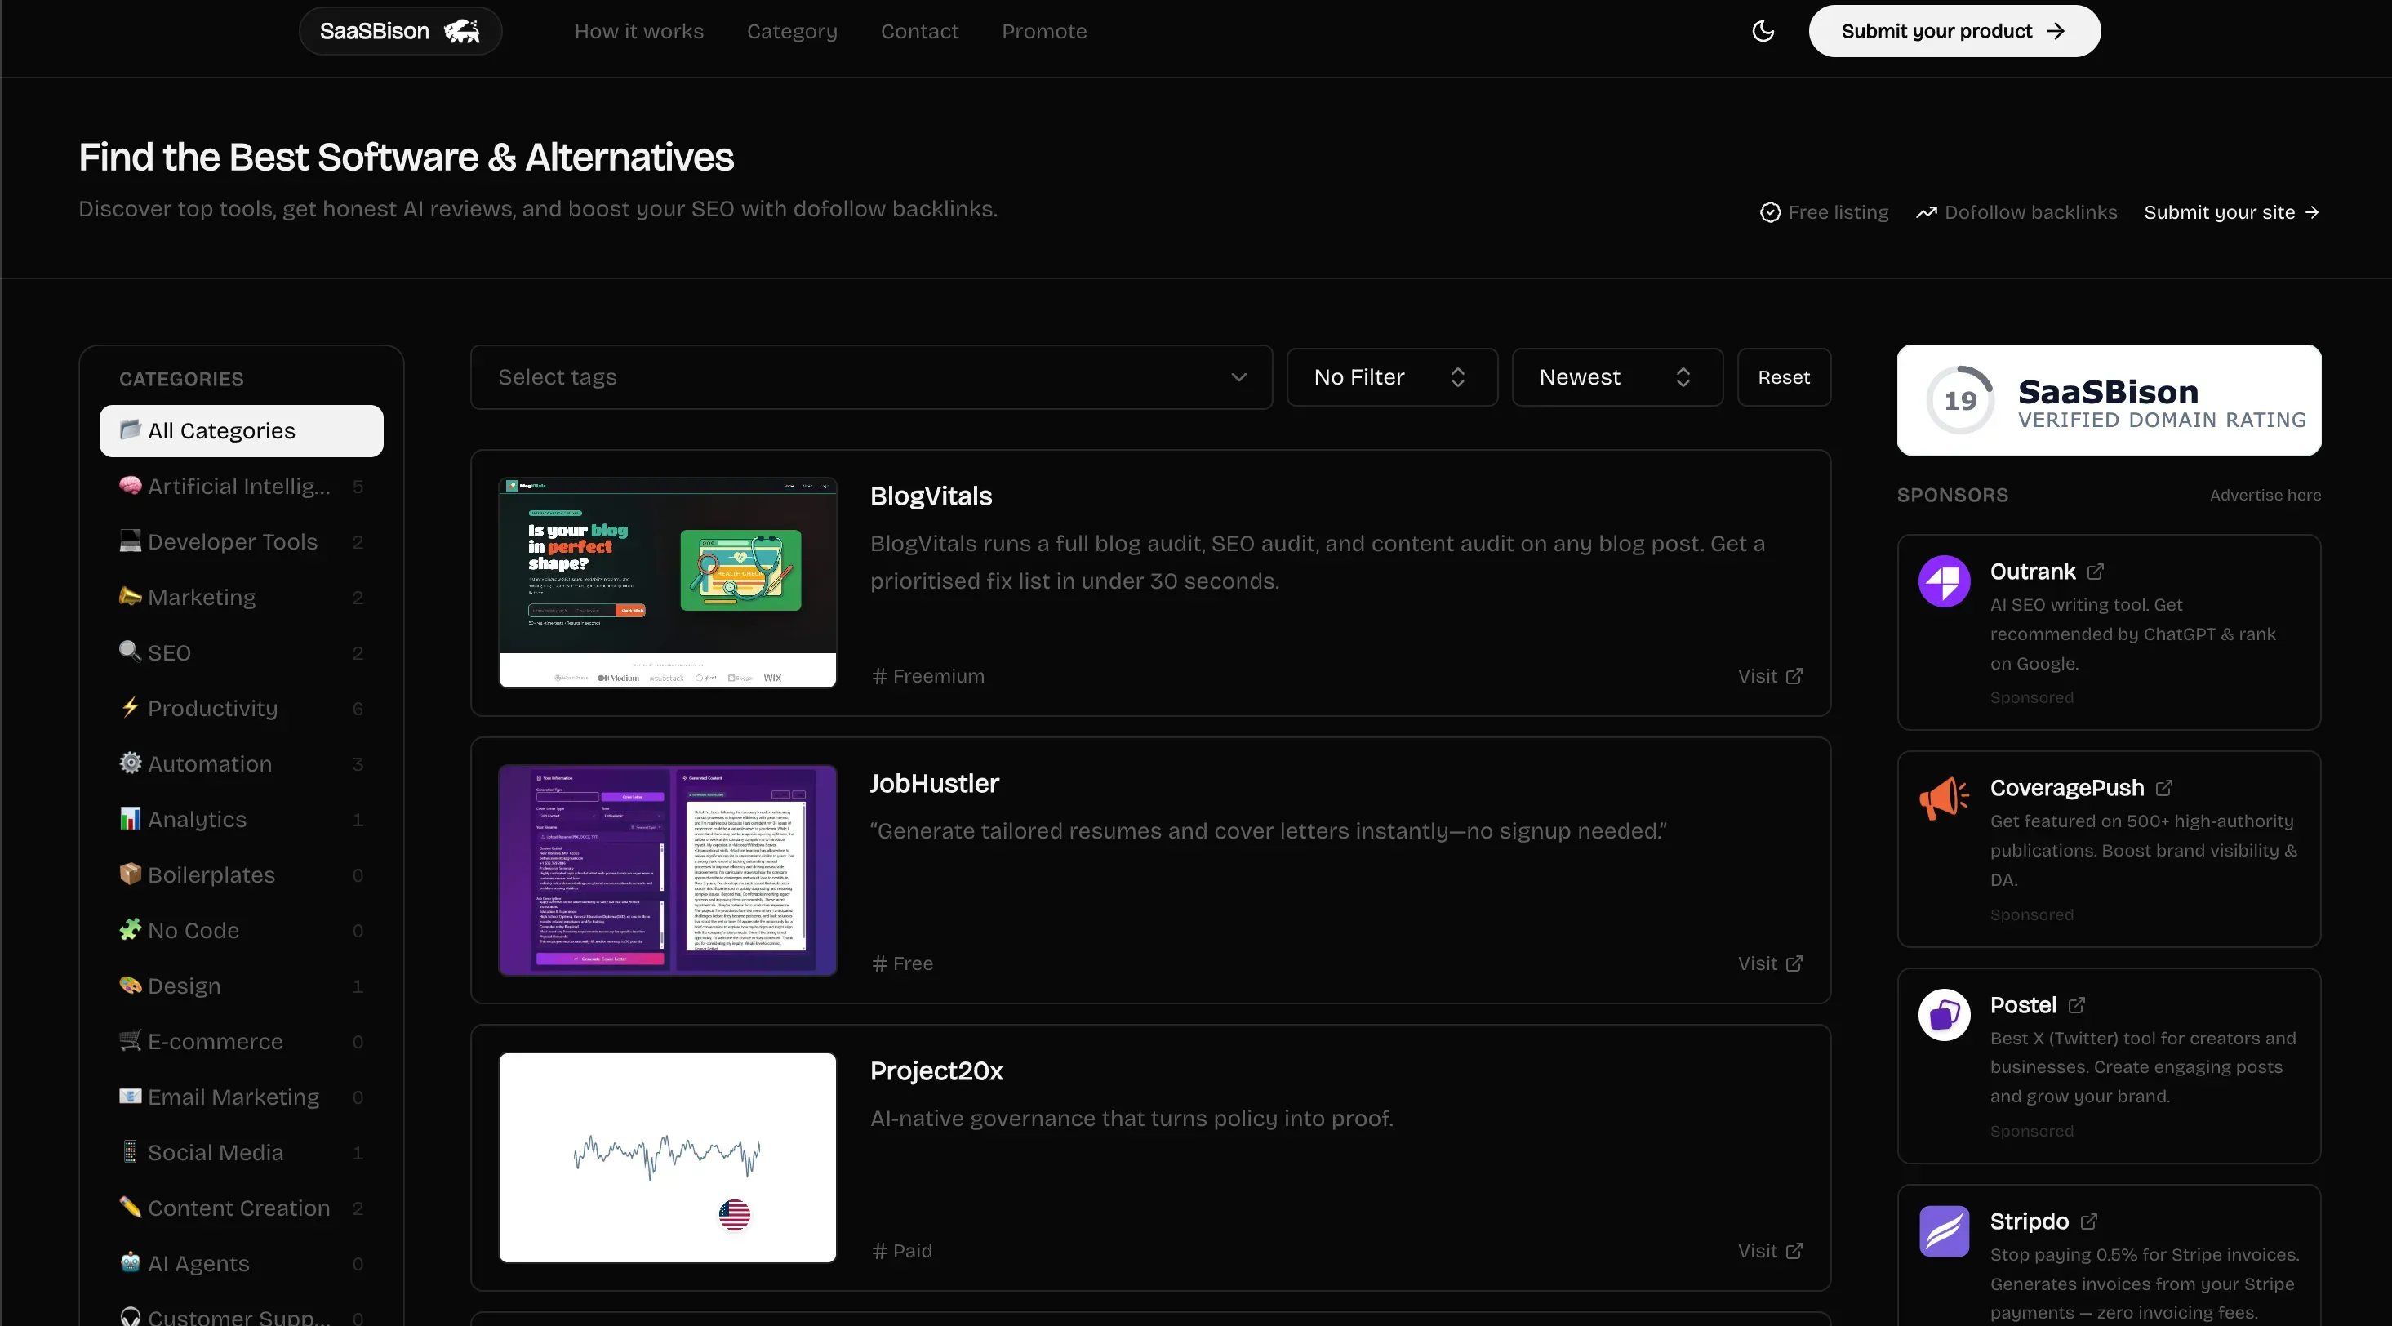Open the No Filter dropdown

[x=1391, y=377]
